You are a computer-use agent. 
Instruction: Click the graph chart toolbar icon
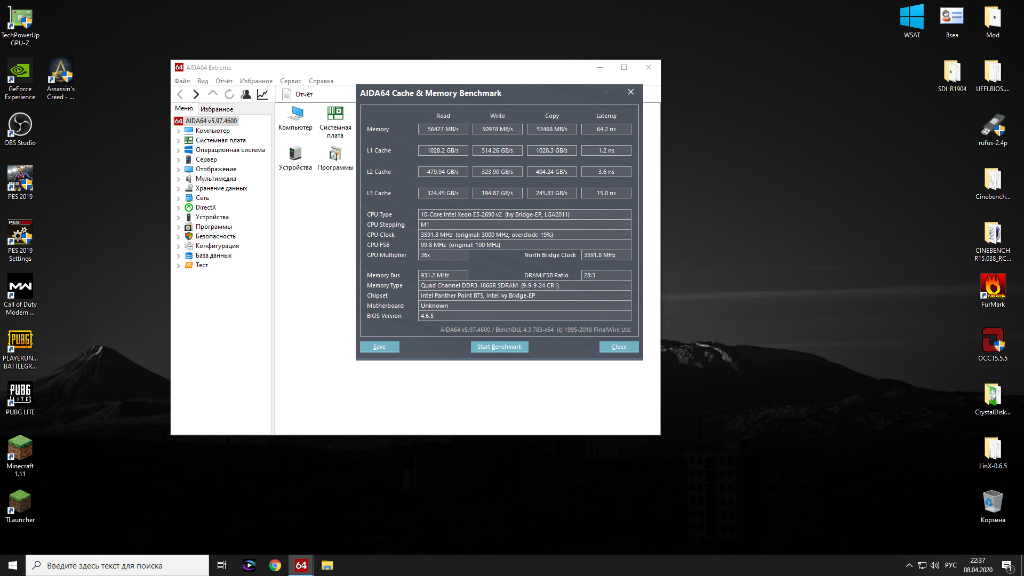[x=262, y=94]
